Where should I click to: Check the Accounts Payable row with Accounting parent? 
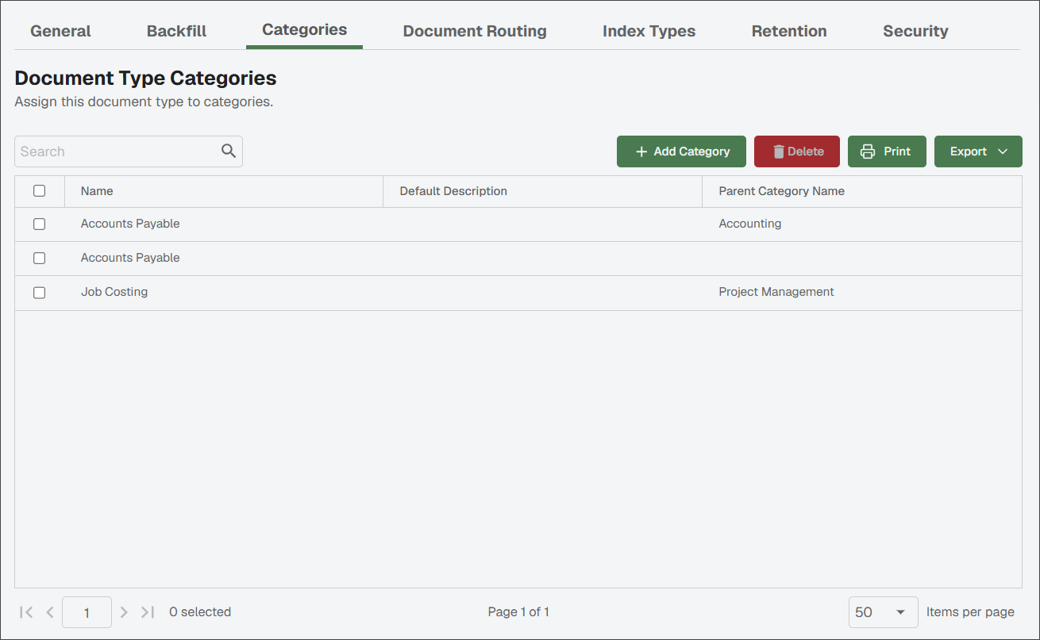coord(39,224)
